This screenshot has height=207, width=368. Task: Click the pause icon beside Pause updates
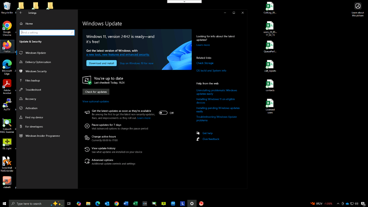tap(87, 126)
